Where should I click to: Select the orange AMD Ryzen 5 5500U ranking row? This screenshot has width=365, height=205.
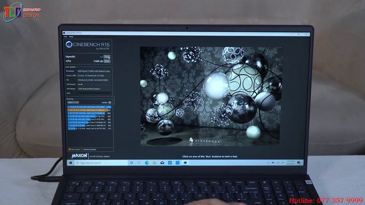pos(90,110)
